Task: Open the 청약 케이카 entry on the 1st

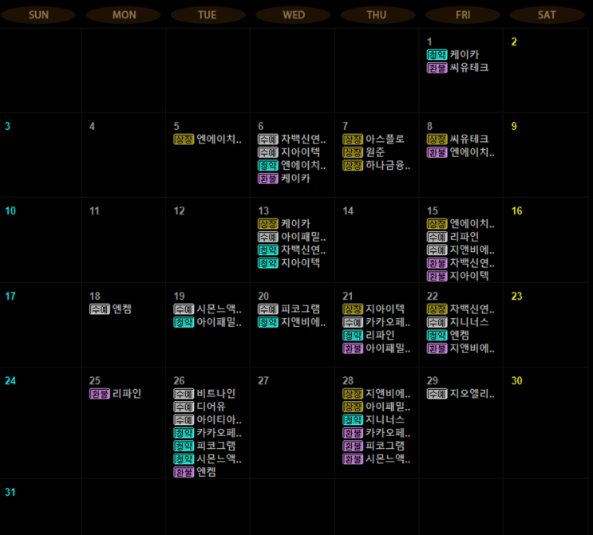Action: pos(453,55)
